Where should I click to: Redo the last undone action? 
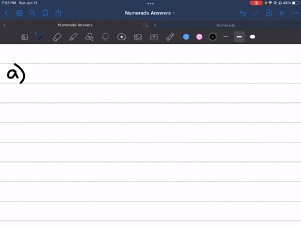256,13
